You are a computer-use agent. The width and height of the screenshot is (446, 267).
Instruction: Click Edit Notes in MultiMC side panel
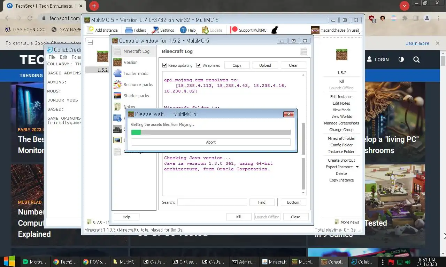(x=341, y=103)
